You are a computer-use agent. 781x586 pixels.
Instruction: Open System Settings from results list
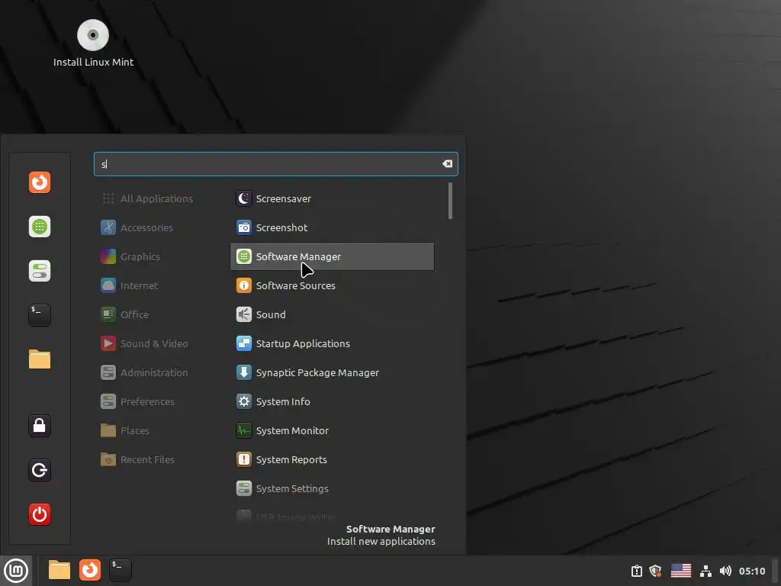point(333,488)
